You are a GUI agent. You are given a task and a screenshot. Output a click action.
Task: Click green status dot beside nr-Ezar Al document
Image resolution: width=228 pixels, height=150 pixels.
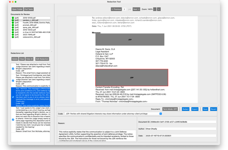coord(13,32)
